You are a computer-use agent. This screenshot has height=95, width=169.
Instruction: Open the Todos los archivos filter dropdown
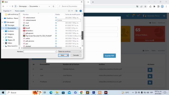point(70,52)
